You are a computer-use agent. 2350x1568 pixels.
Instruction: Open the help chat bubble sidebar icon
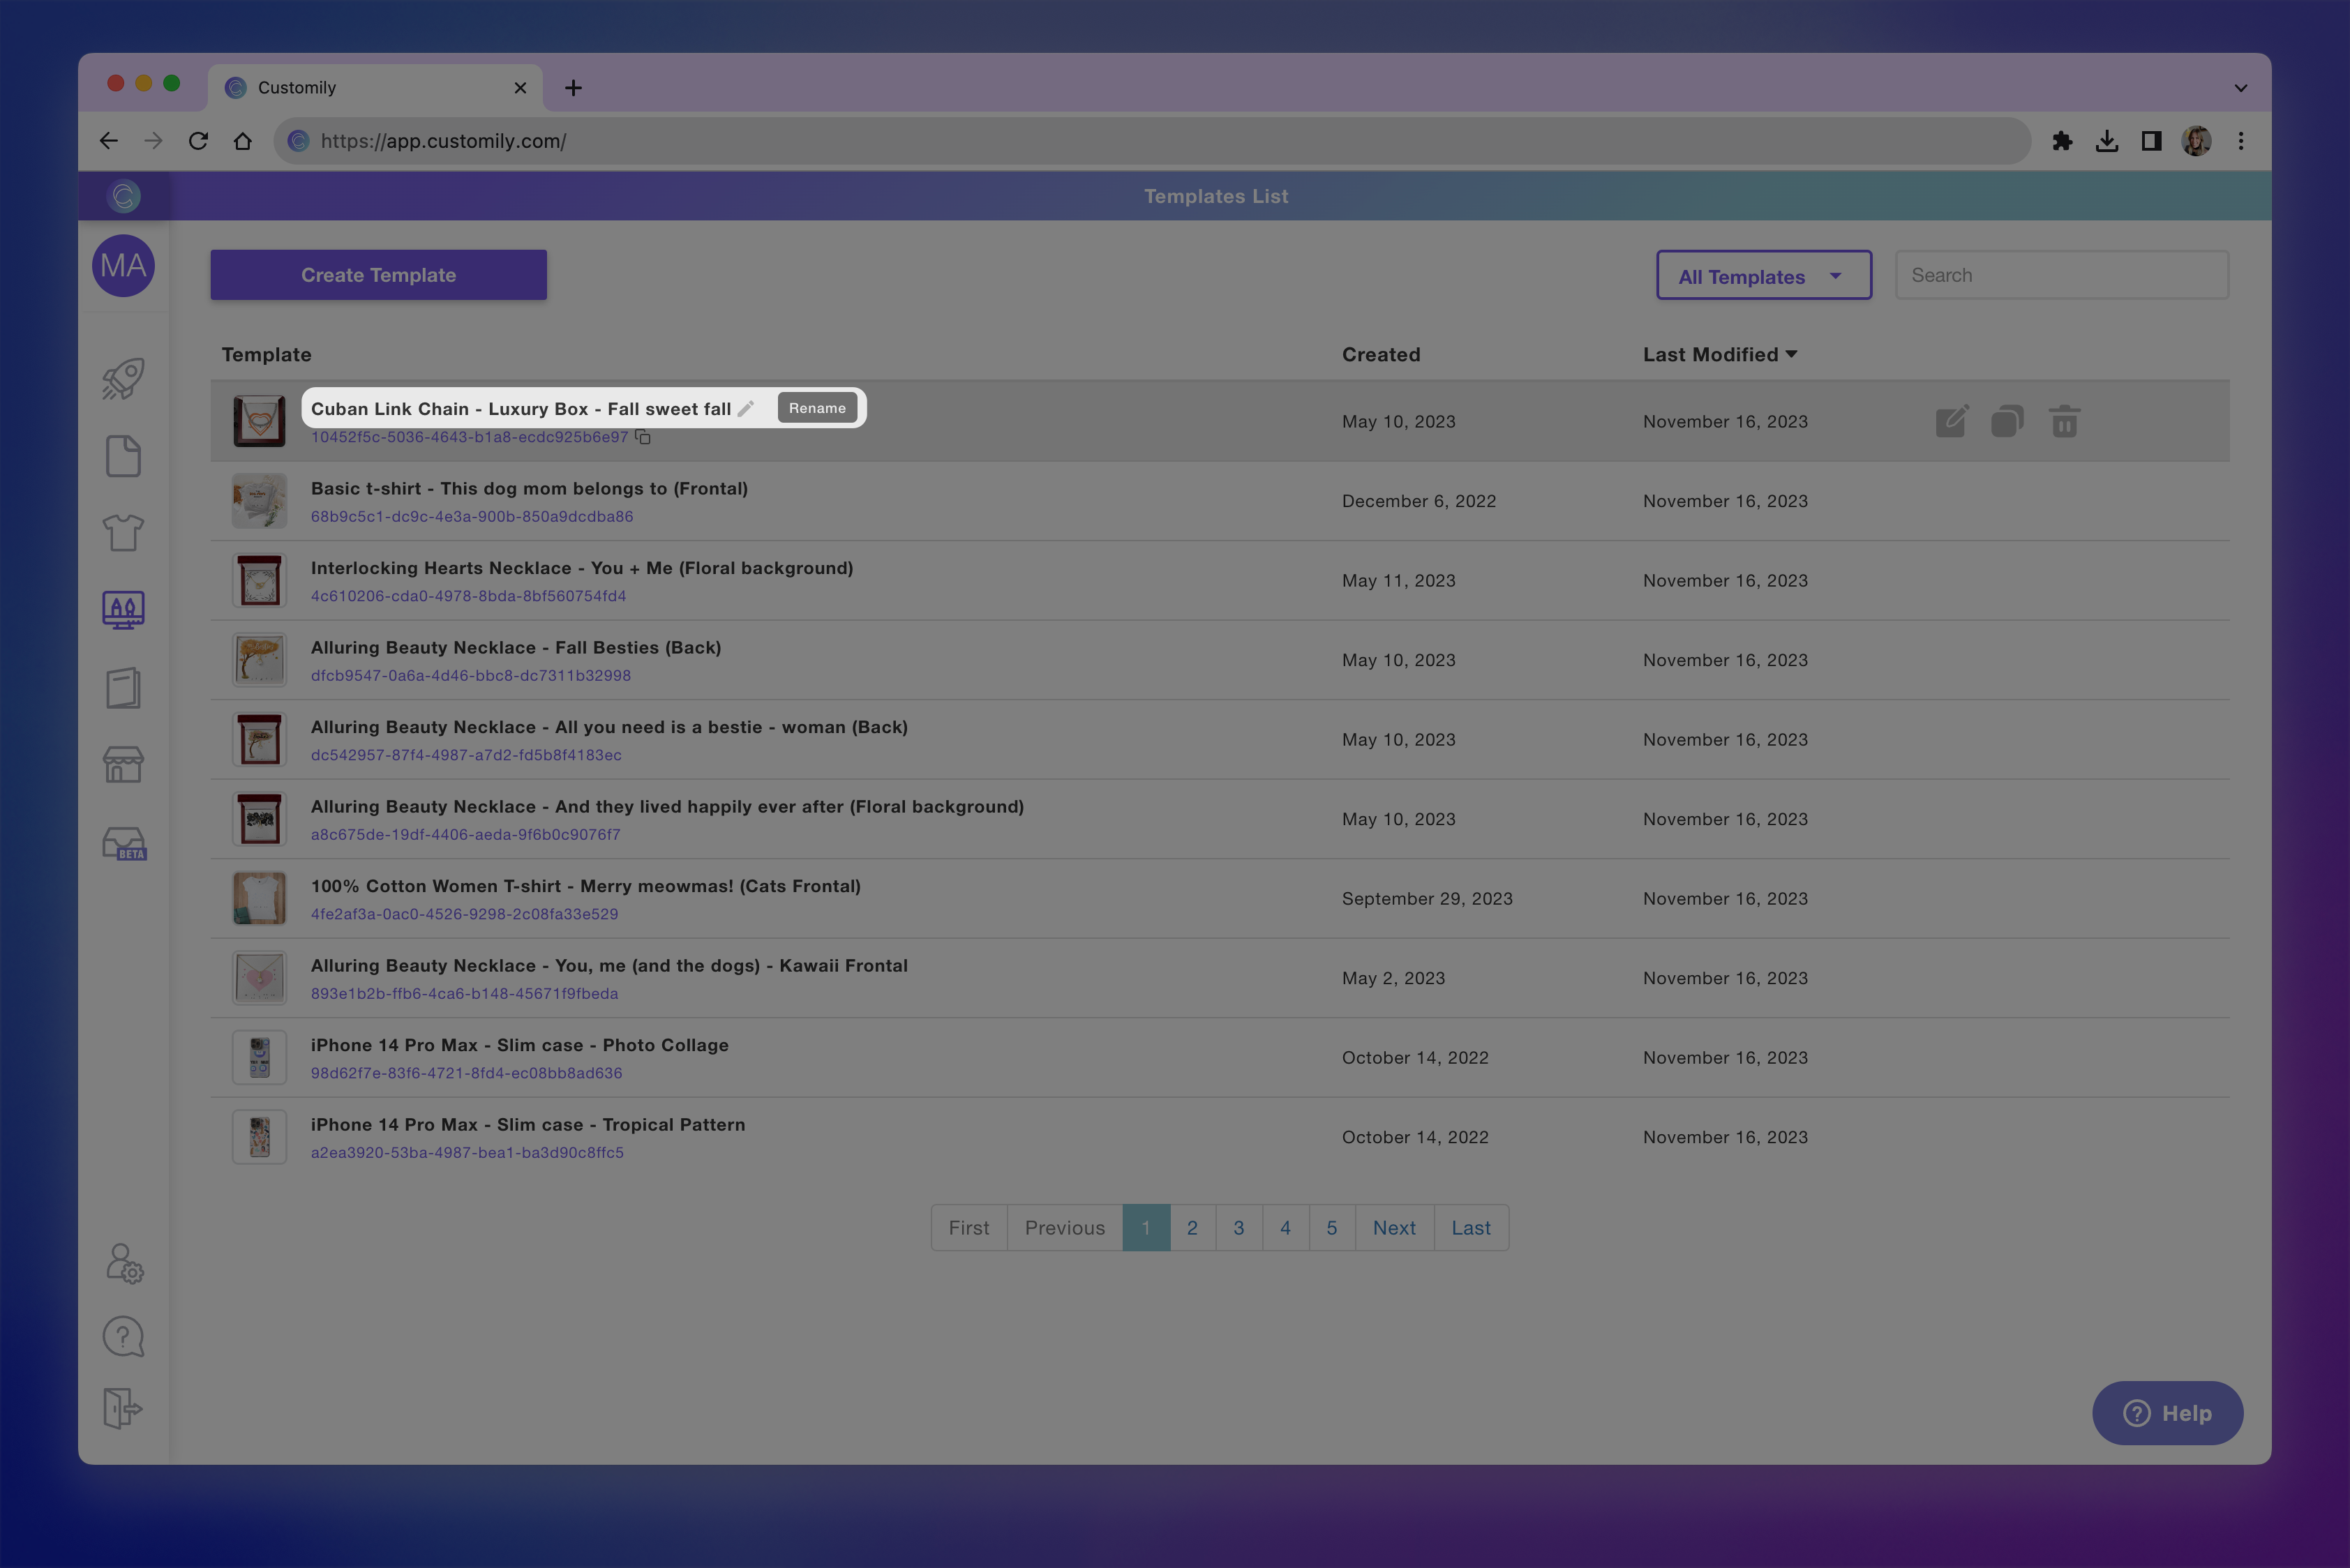(123, 1336)
